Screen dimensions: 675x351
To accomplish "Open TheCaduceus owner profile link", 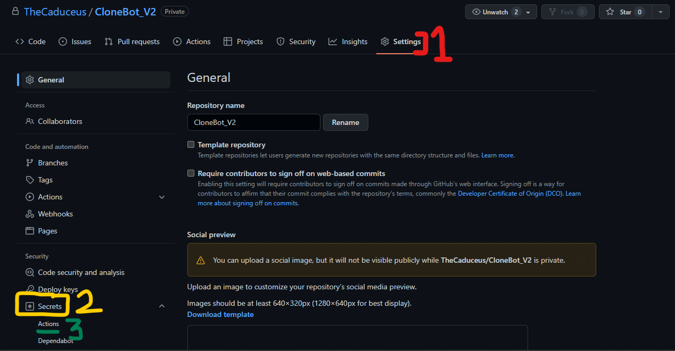I will click(x=55, y=12).
